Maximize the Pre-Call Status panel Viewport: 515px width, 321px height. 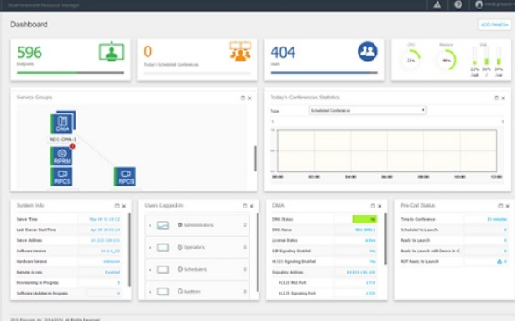501,206
